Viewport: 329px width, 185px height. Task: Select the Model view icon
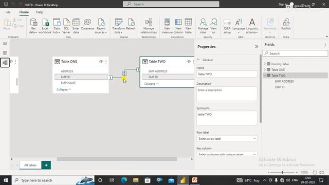(x=5, y=63)
